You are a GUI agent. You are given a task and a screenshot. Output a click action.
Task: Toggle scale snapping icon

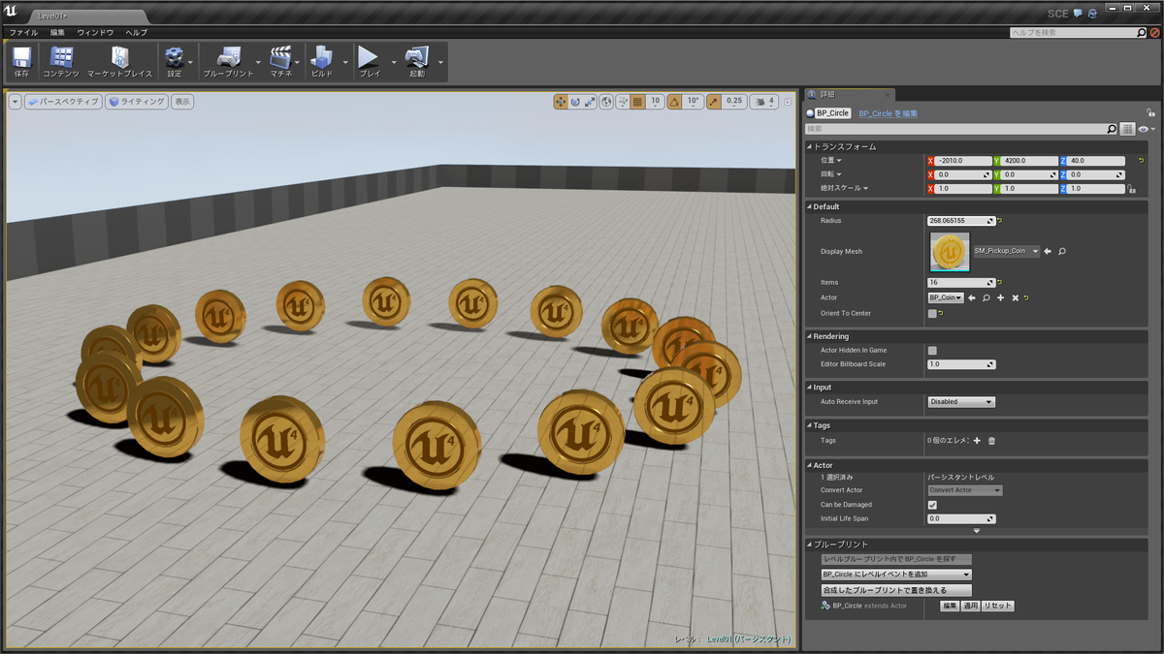[x=713, y=101]
